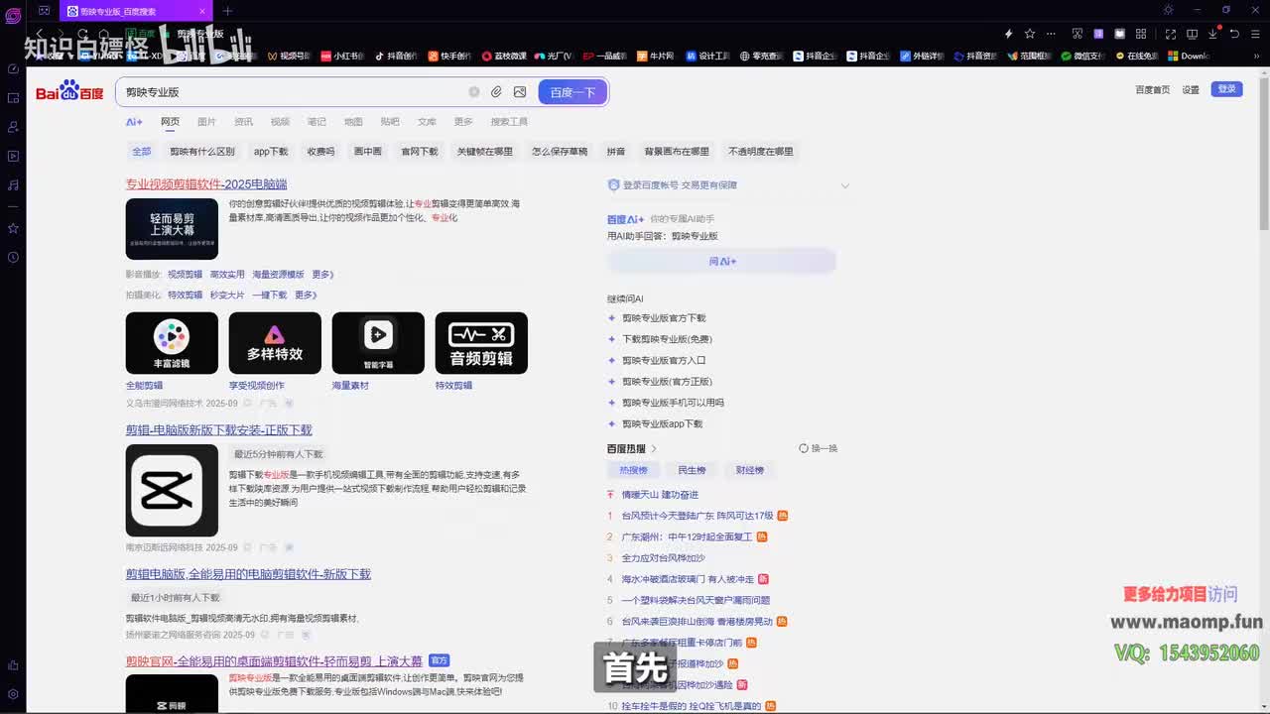Click the 登录 login button

pyautogui.click(x=1227, y=89)
